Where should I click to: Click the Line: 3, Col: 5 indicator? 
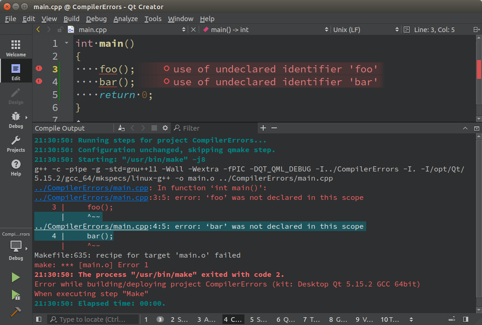click(434, 30)
